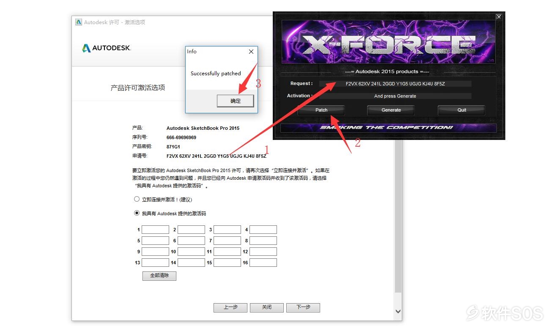Click the Request code field in X-Force
Screen dimensions: 551x326
pyautogui.click(x=395, y=84)
